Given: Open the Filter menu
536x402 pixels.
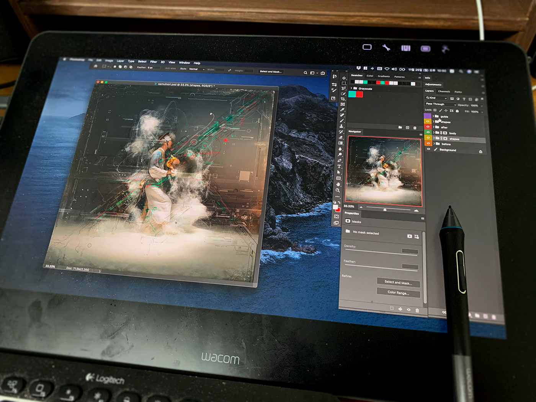Looking at the screenshot, I should point(154,61).
